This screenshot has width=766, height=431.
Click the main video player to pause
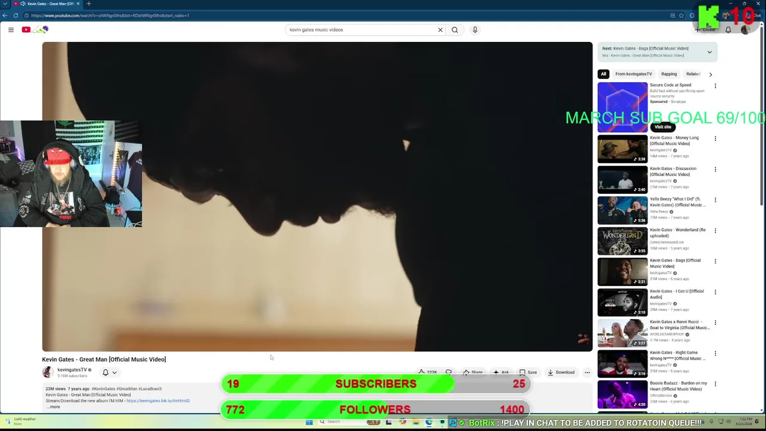[x=317, y=196]
